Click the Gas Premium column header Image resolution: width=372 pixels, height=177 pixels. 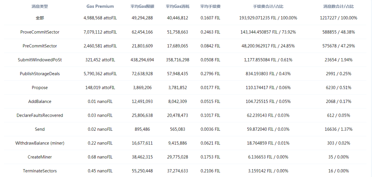point(100,6)
